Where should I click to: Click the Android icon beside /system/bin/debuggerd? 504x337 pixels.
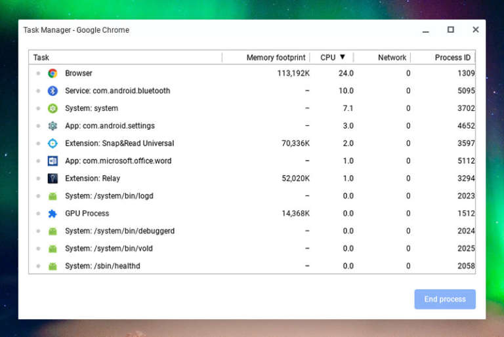[52, 231]
